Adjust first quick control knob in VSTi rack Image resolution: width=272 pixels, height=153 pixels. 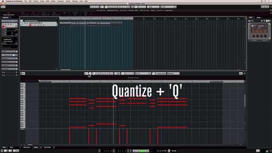tap(253, 36)
